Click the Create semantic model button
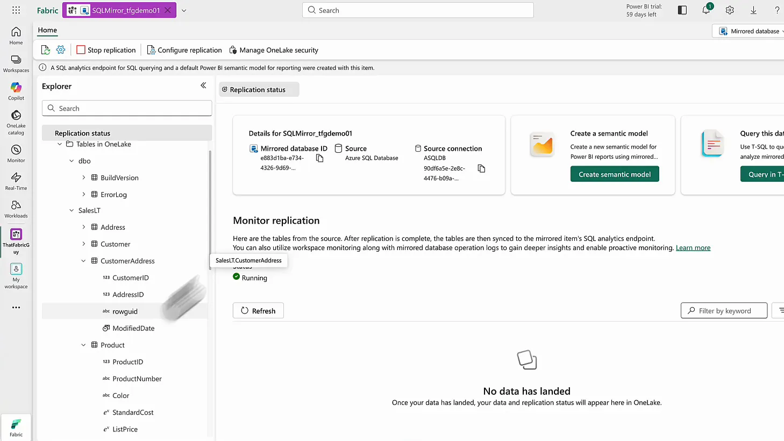The height and width of the screenshot is (441, 784). [615, 174]
